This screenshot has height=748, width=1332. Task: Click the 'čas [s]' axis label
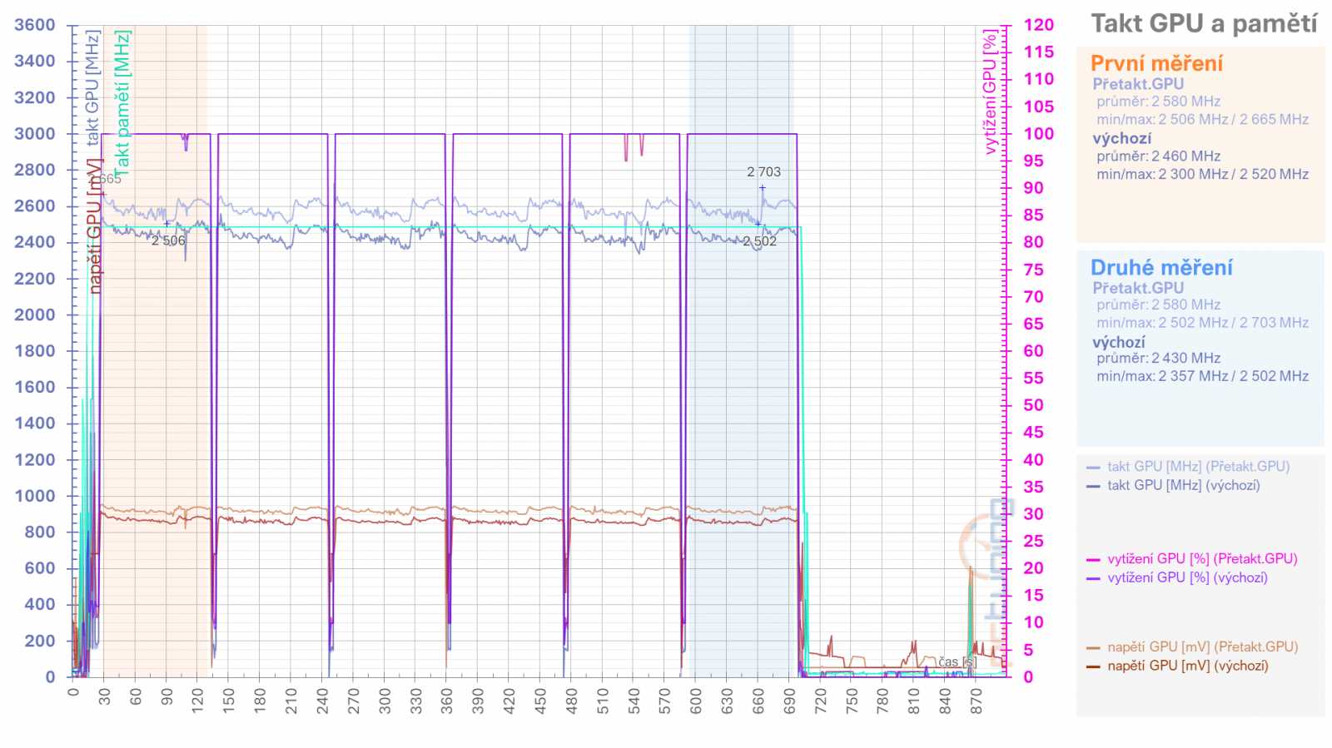[957, 662]
